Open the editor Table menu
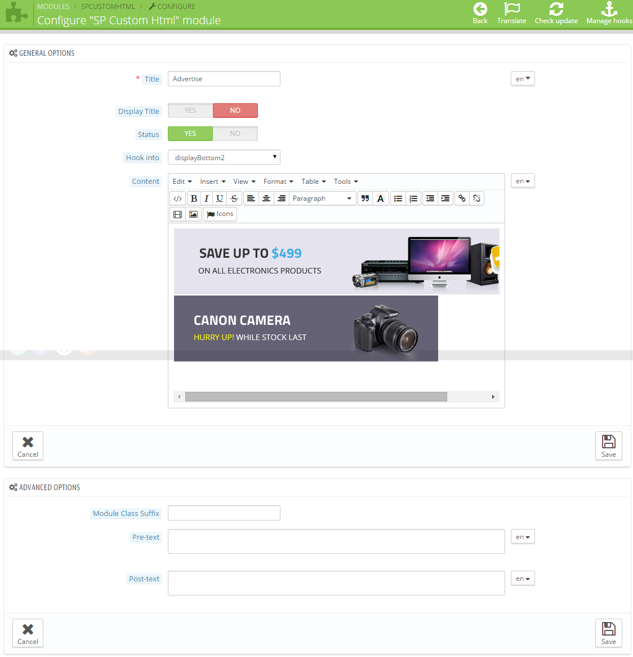633x657 pixels. (x=313, y=182)
